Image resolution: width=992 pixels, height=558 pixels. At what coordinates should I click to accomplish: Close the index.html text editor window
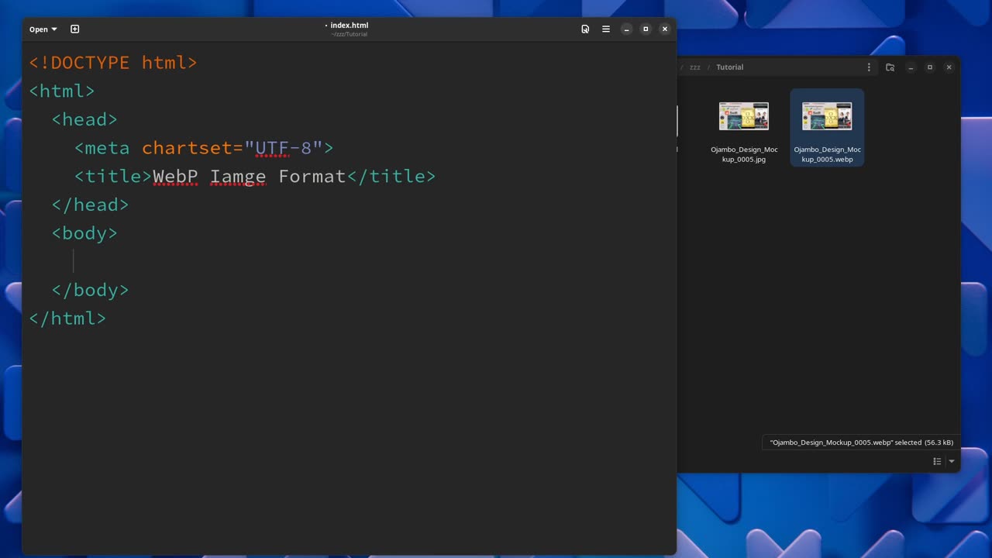(x=664, y=29)
